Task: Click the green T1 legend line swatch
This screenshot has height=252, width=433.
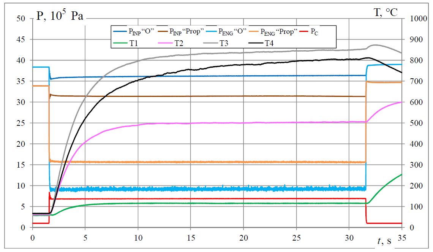Action: (120, 43)
